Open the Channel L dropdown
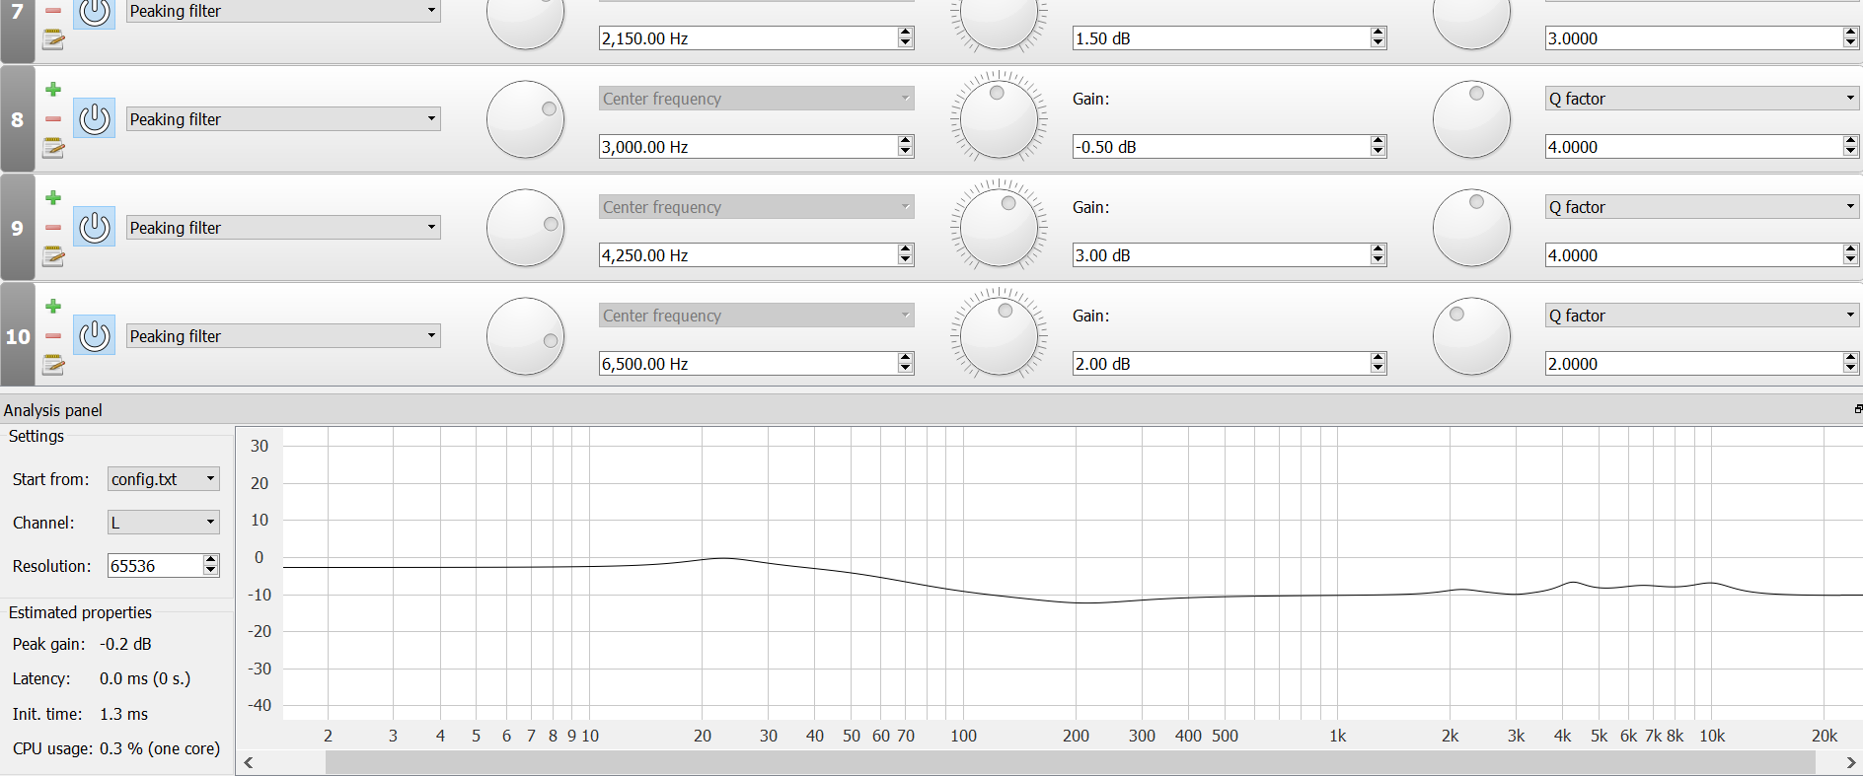Screen dimensions: 1863x776 pyautogui.click(x=164, y=523)
